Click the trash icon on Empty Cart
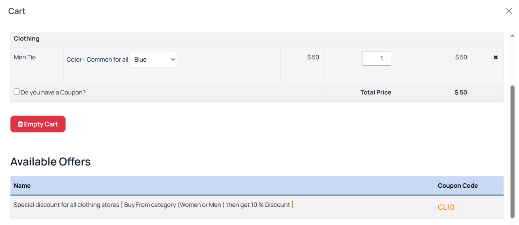The height and width of the screenshot is (225, 519). [x=20, y=124]
